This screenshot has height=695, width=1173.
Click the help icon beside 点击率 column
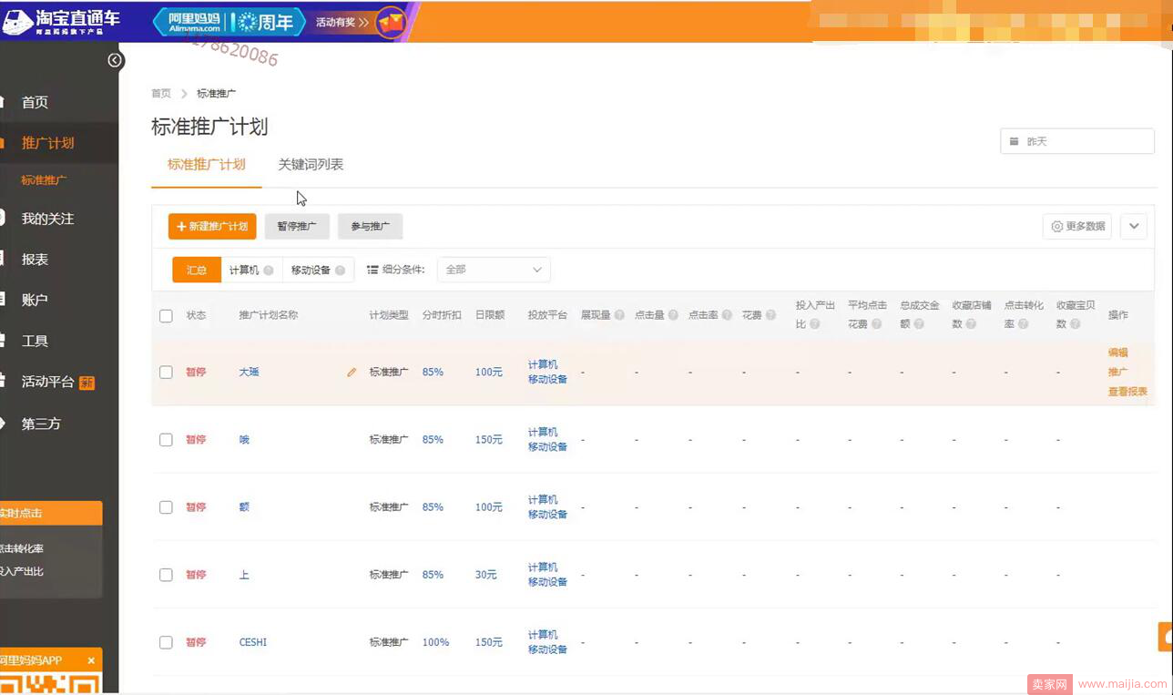pos(727,315)
